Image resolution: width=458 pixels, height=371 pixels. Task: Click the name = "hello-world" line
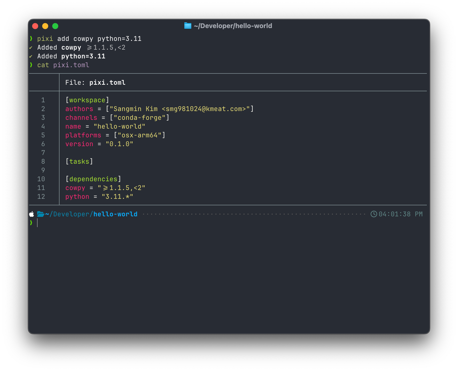point(105,127)
